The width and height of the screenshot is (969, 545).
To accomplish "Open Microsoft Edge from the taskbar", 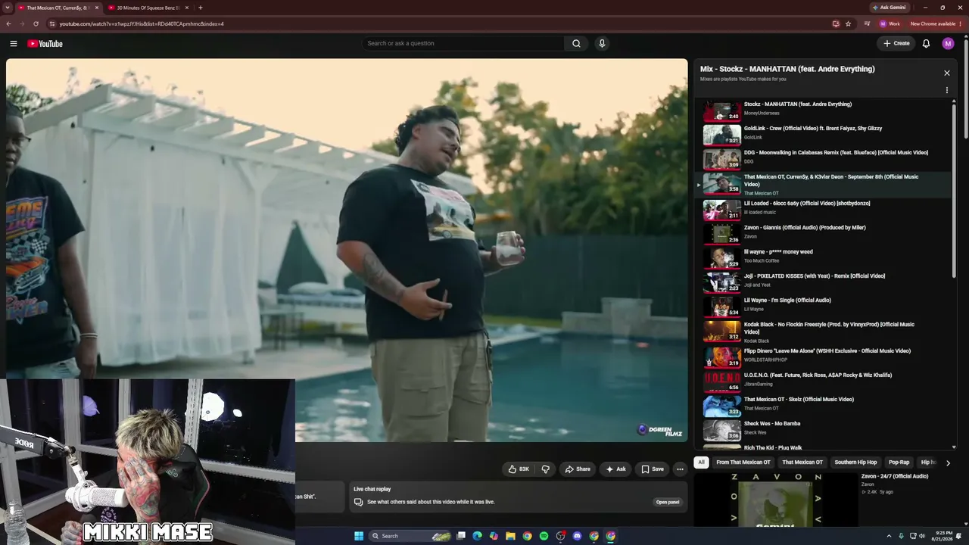I will pyautogui.click(x=477, y=536).
